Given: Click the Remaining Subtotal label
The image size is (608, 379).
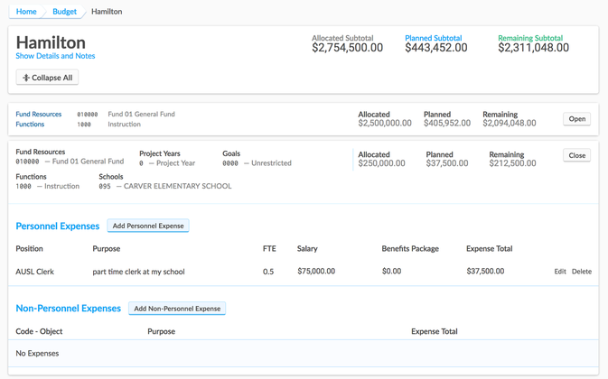Looking at the screenshot, I should (x=529, y=38).
